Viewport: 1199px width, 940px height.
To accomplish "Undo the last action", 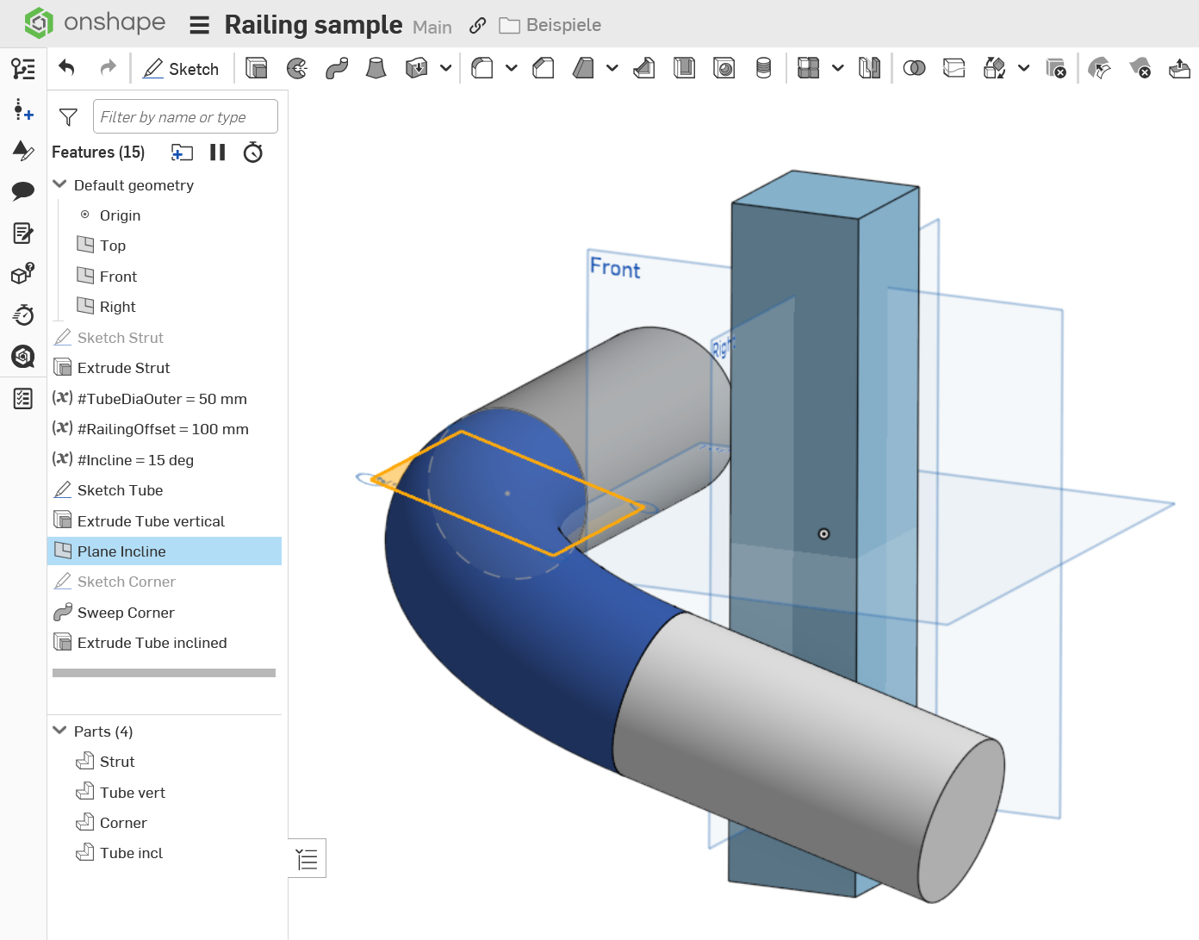I will (67, 68).
